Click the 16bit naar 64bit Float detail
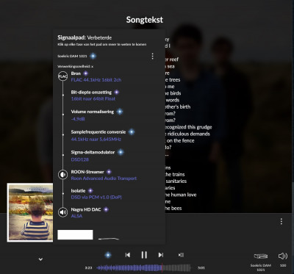 [x=93, y=99]
